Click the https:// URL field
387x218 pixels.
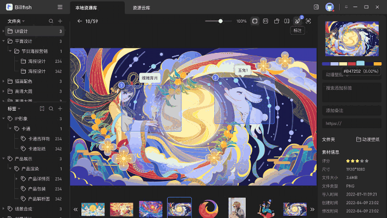coord(352,123)
